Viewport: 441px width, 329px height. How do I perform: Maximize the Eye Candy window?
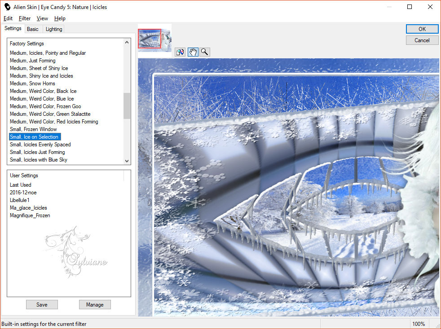pos(410,7)
